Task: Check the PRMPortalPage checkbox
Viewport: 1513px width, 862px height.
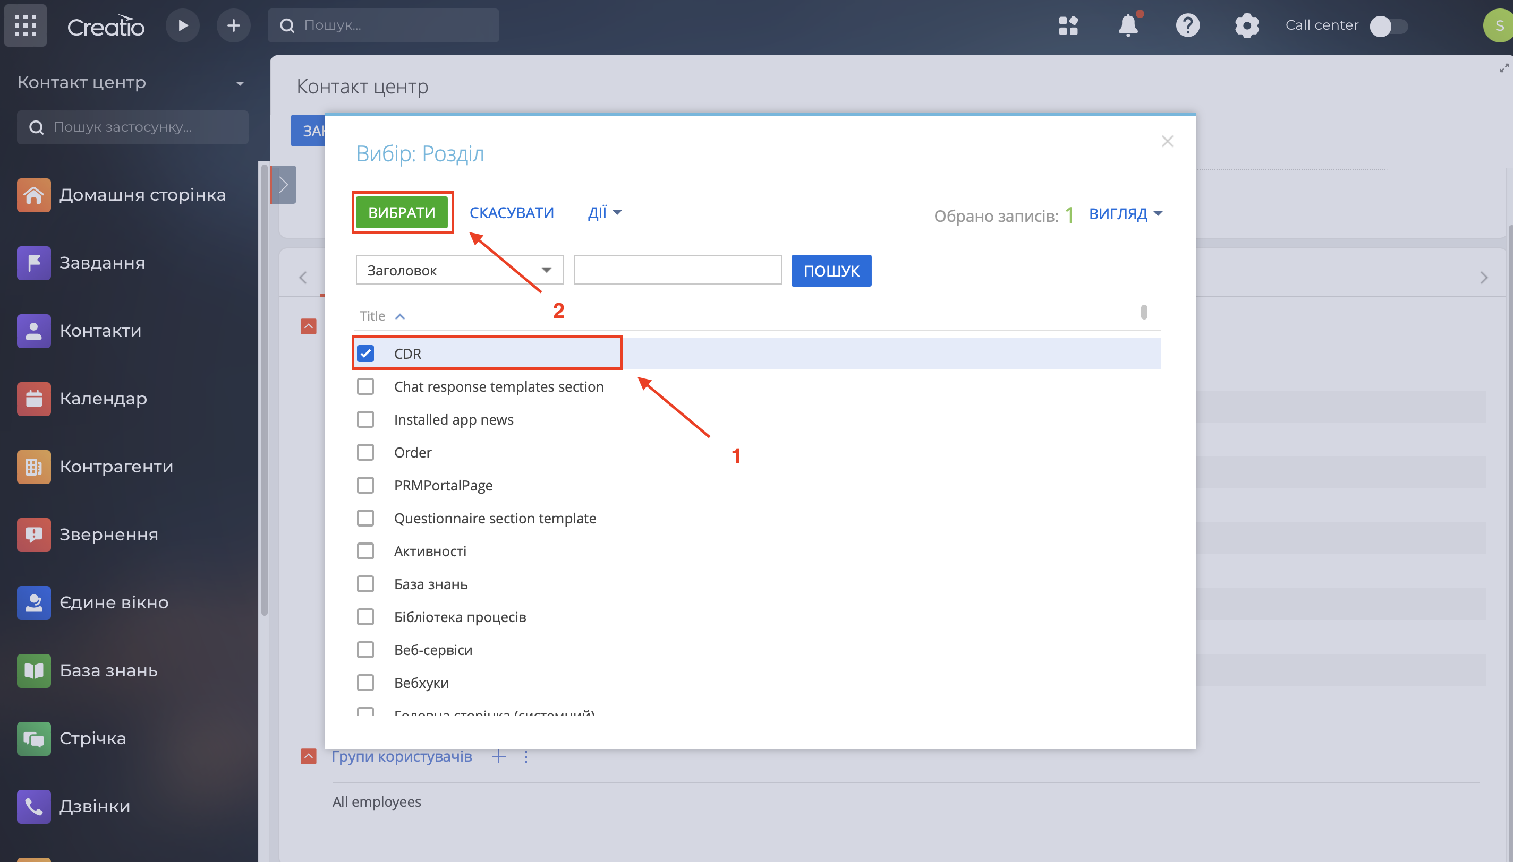Action: pos(365,486)
